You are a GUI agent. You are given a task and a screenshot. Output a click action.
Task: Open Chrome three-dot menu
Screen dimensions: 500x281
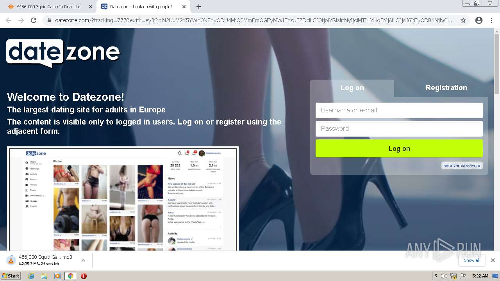(491, 20)
